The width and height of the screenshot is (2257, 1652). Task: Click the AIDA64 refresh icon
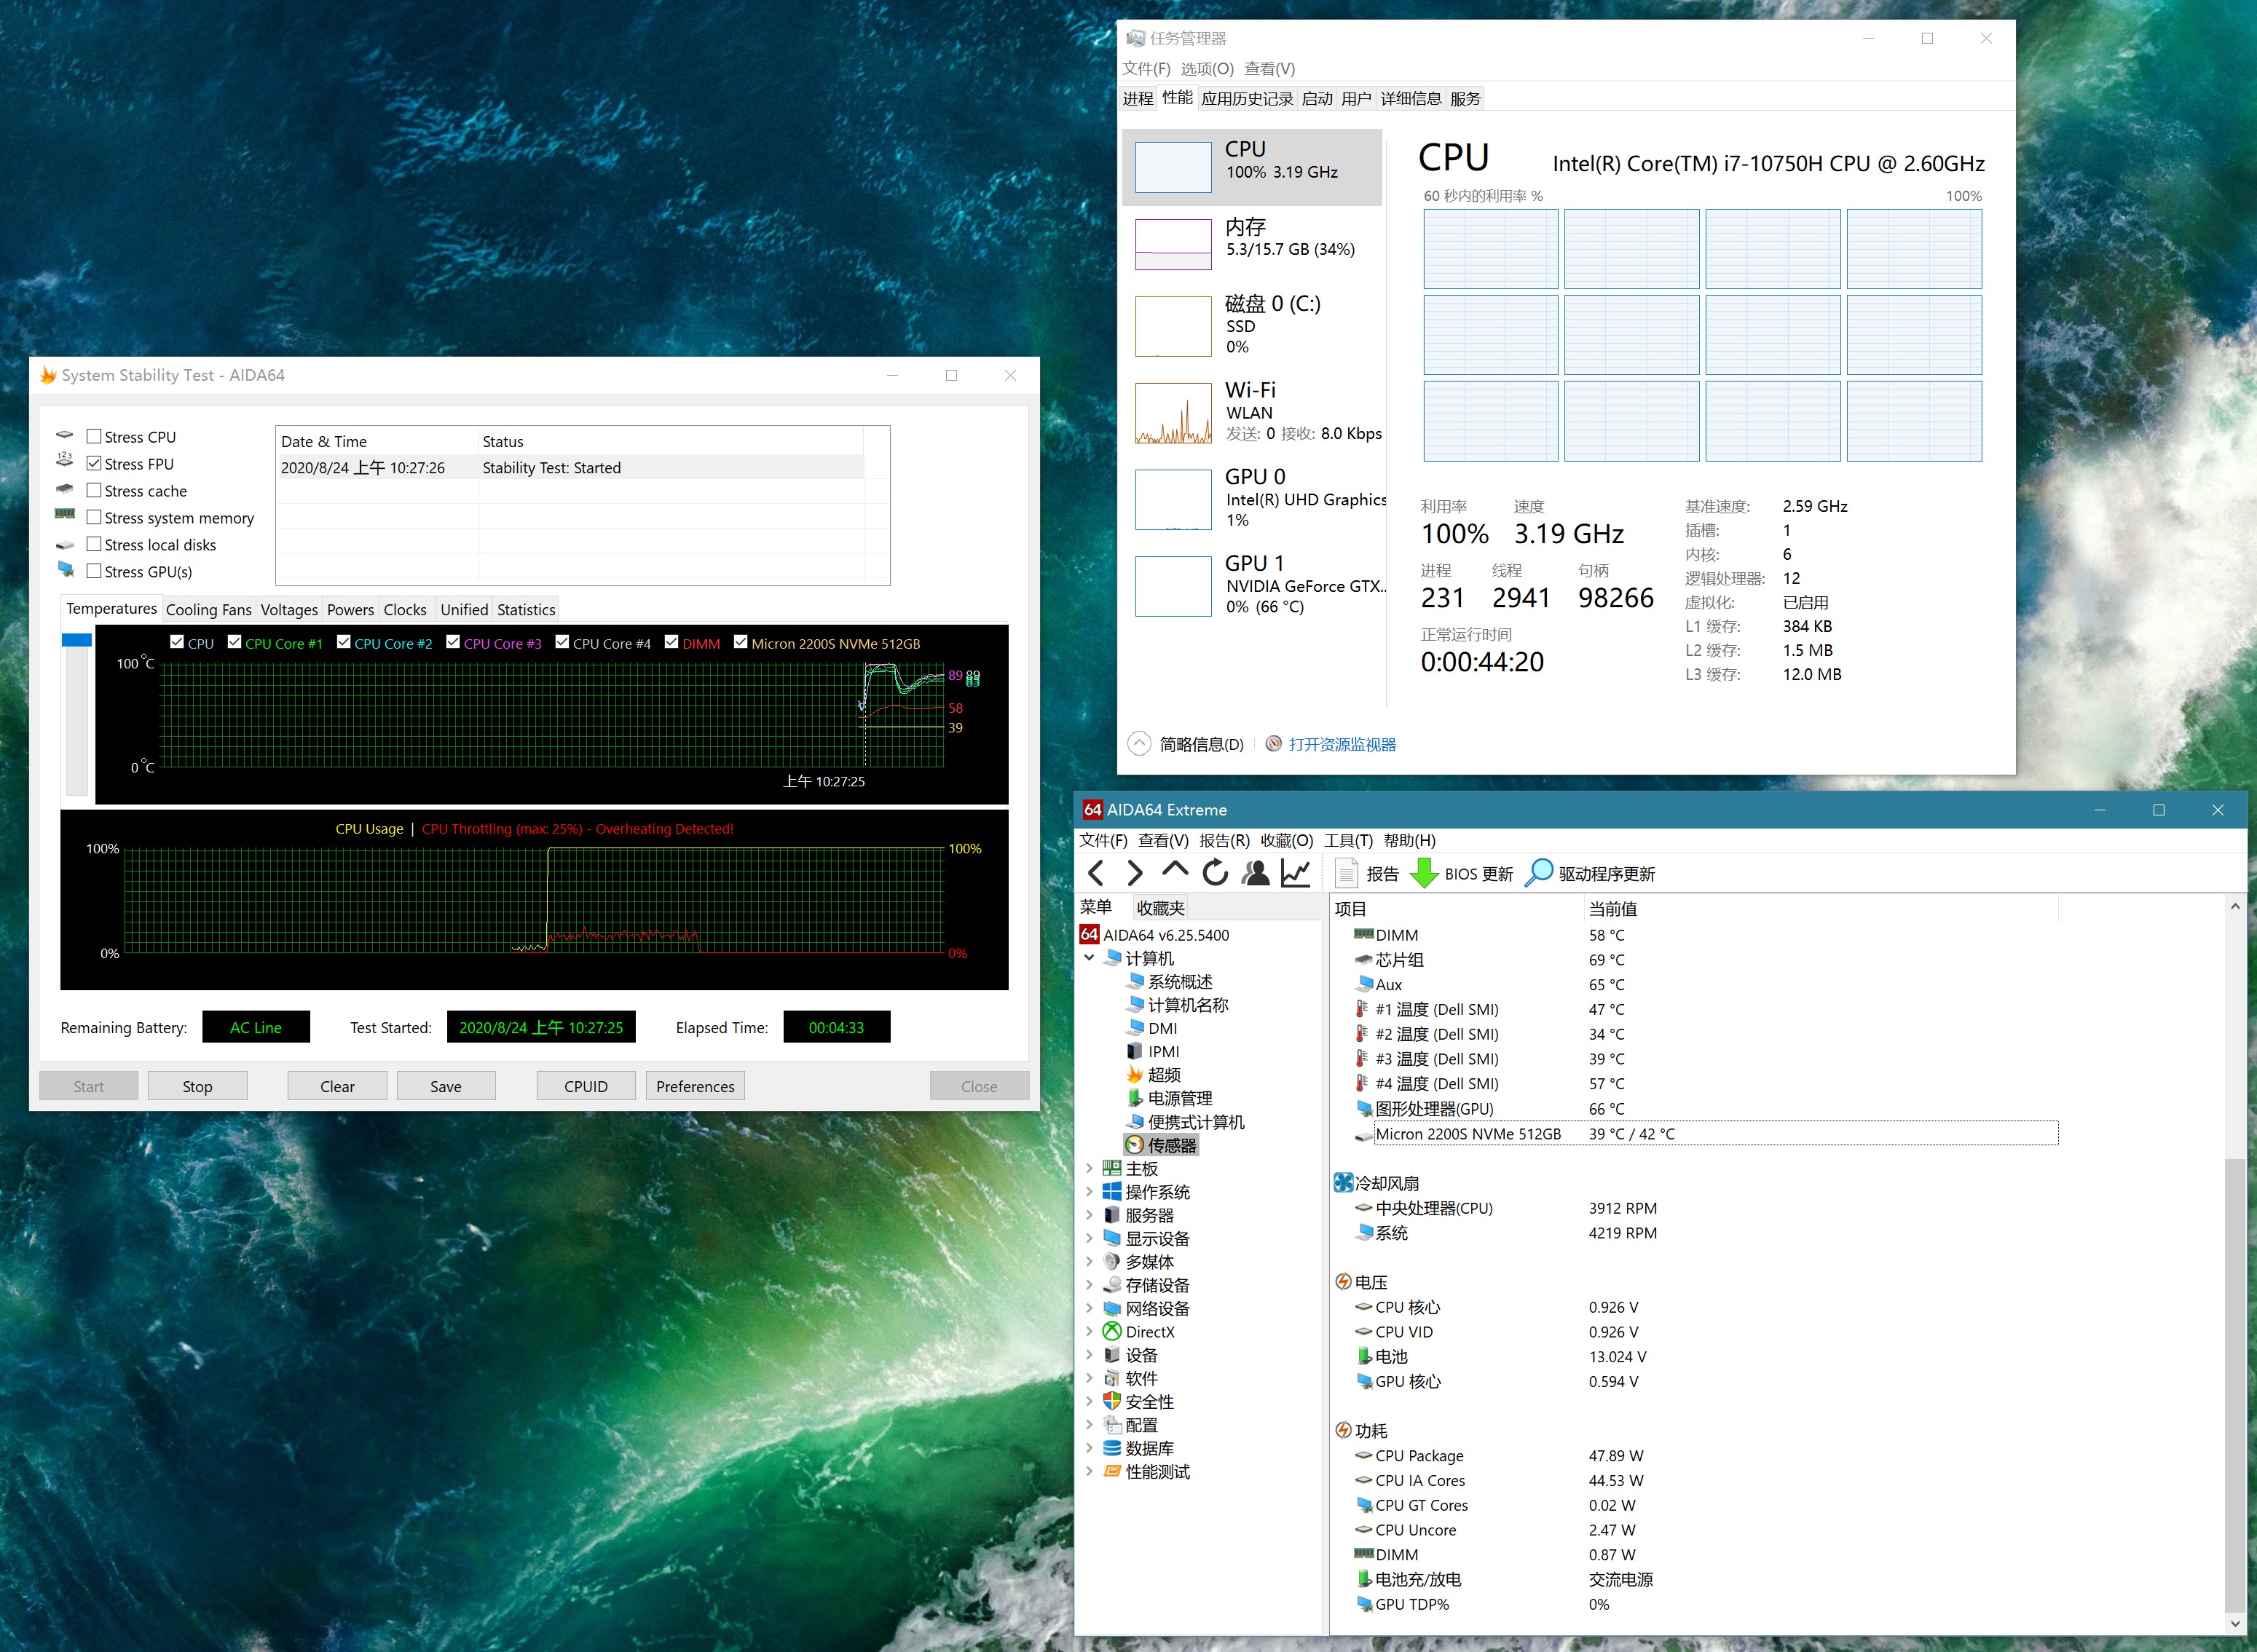1215,873
